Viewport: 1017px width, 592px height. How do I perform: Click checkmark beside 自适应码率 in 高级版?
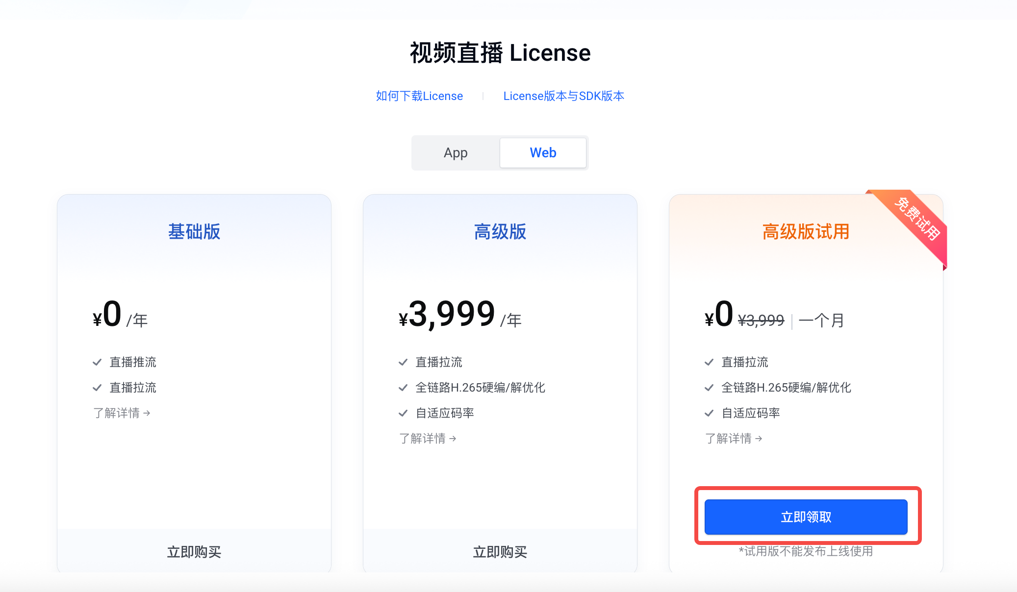click(403, 413)
